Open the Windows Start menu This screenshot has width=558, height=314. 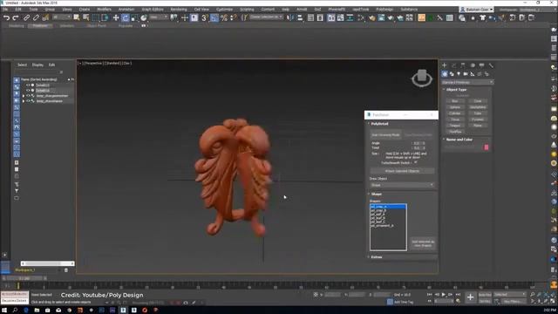(4, 311)
